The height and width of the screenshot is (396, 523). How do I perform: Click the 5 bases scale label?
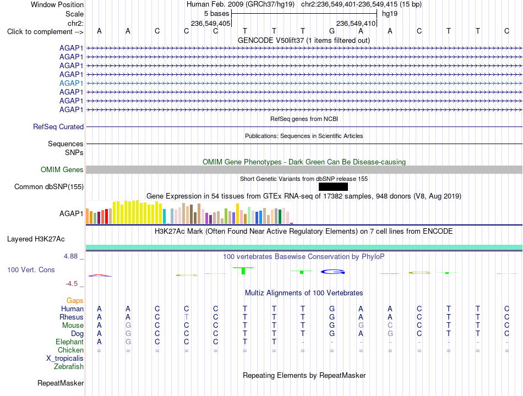[216, 14]
